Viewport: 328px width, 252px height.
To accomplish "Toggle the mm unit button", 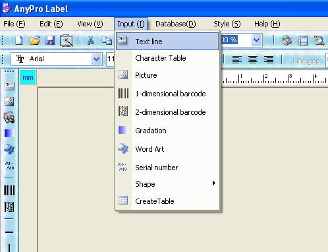I will click(x=28, y=77).
